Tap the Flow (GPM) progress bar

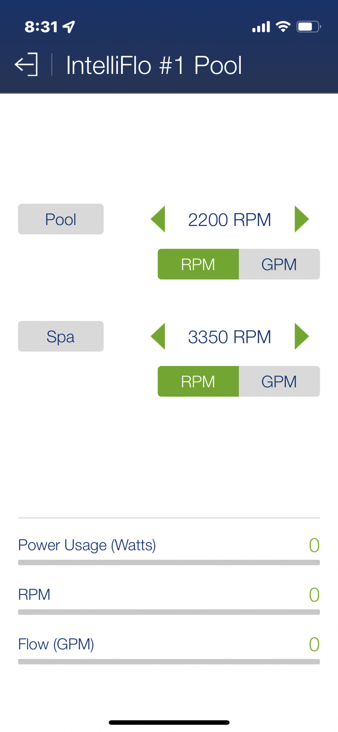click(169, 662)
